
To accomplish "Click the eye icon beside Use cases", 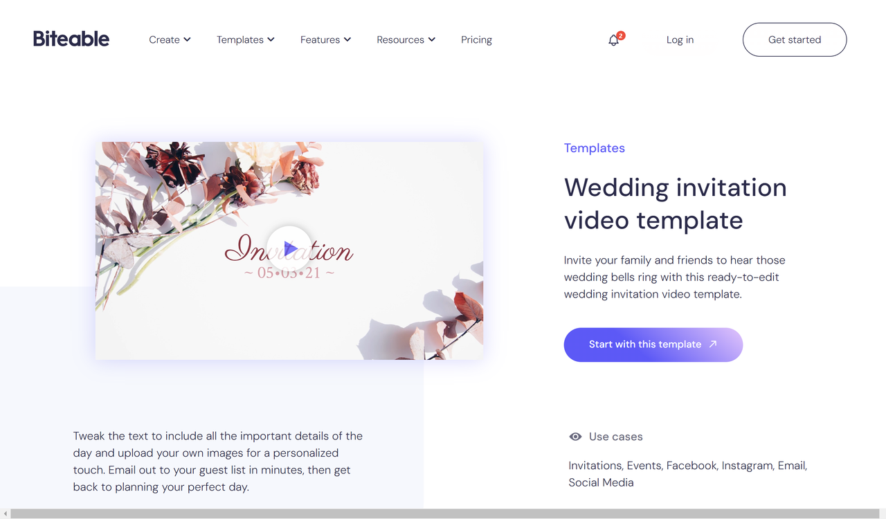I will point(575,436).
